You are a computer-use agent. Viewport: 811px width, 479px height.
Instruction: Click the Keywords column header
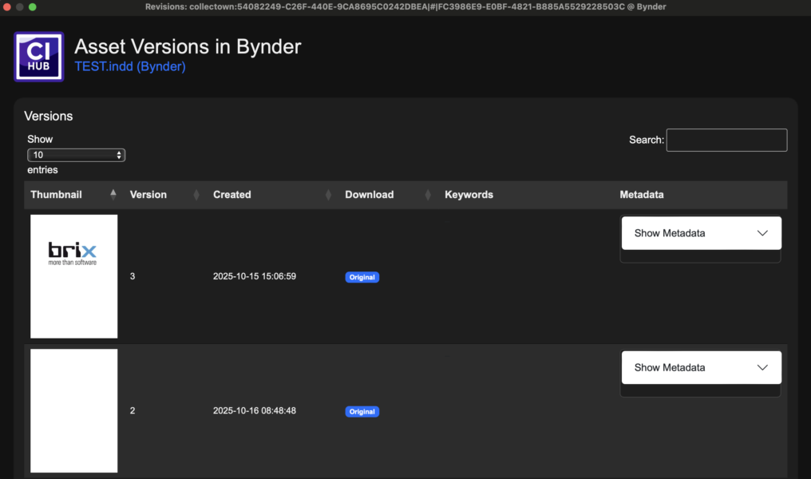pos(469,195)
